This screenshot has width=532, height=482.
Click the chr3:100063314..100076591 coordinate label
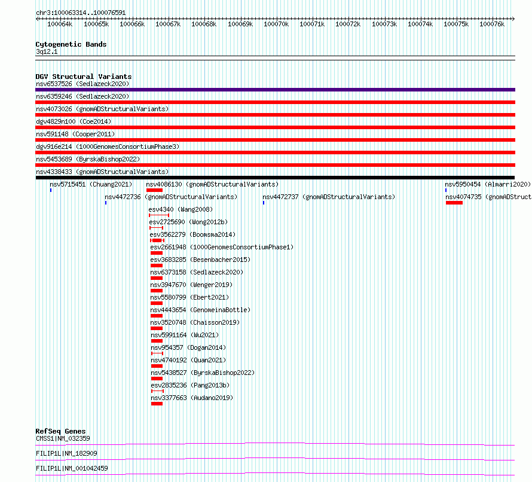pos(81,13)
